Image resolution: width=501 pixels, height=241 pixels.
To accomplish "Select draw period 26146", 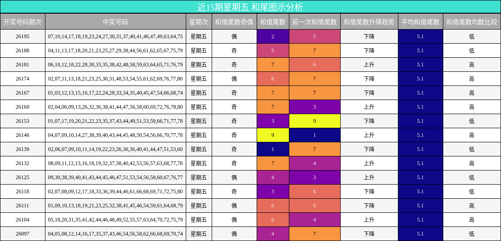I will point(23,135).
